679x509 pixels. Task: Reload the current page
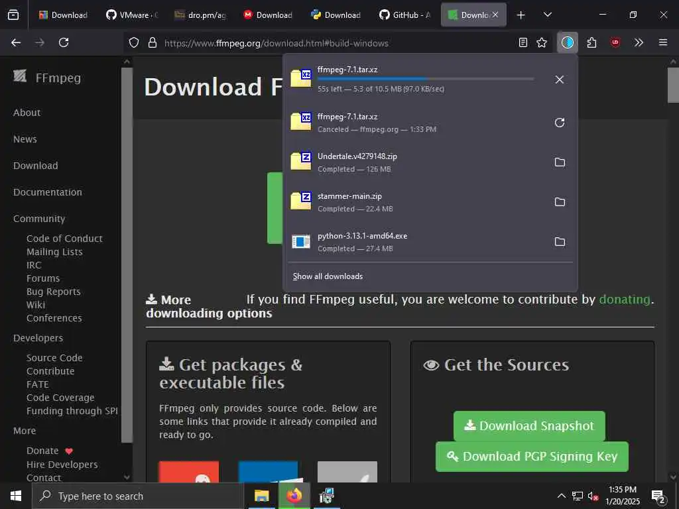(x=64, y=42)
